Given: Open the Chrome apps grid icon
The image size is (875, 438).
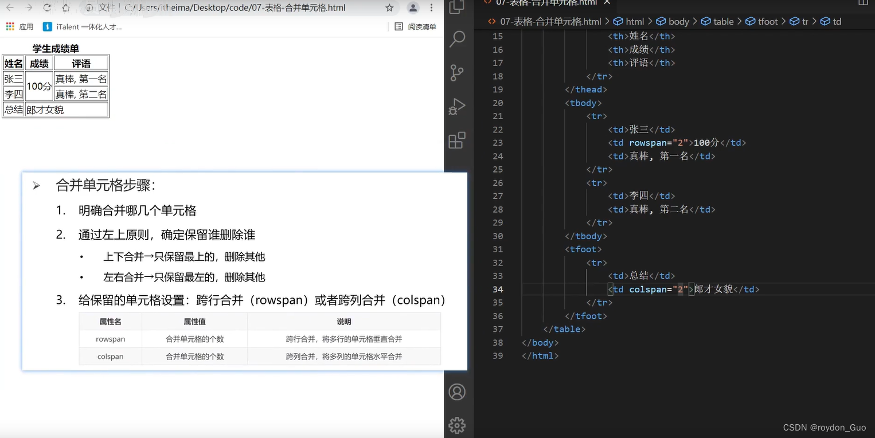Looking at the screenshot, I should (x=9, y=26).
